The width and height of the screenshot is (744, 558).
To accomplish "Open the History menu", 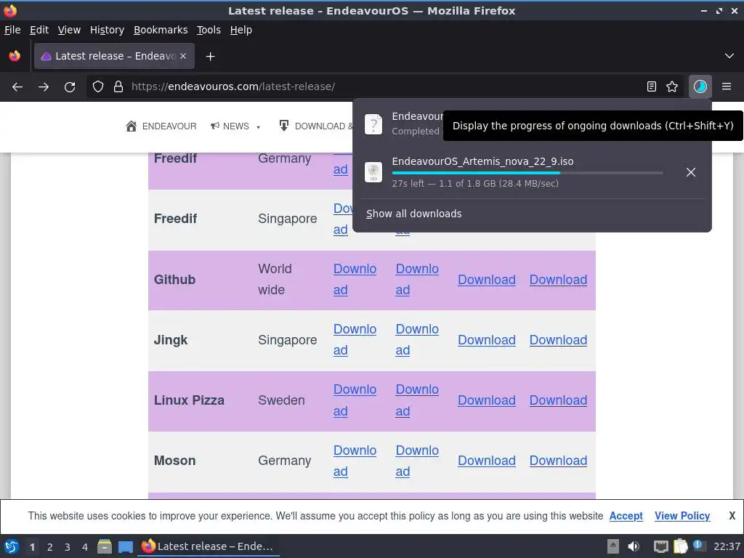I will coord(107,30).
